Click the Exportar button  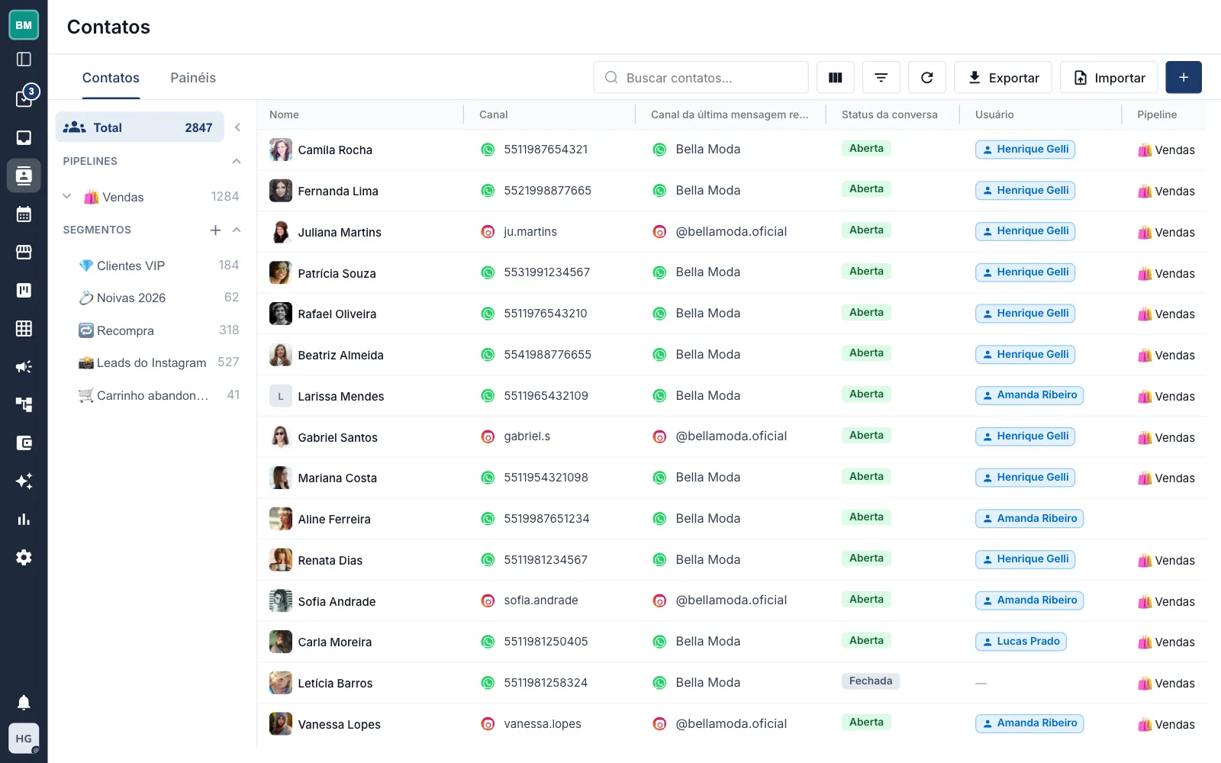pos(1003,77)
